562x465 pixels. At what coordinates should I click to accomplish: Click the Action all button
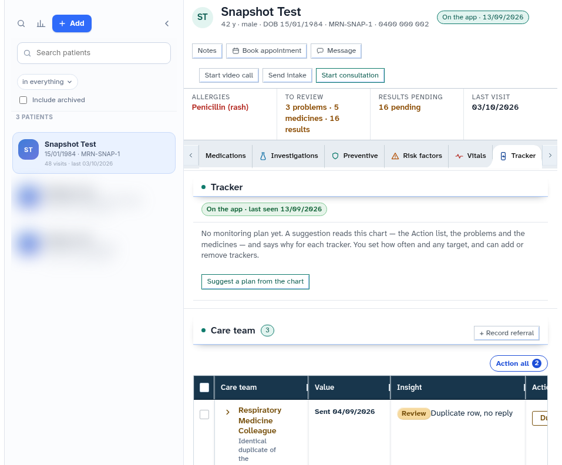pyautogui.click(x=519, y=363)
